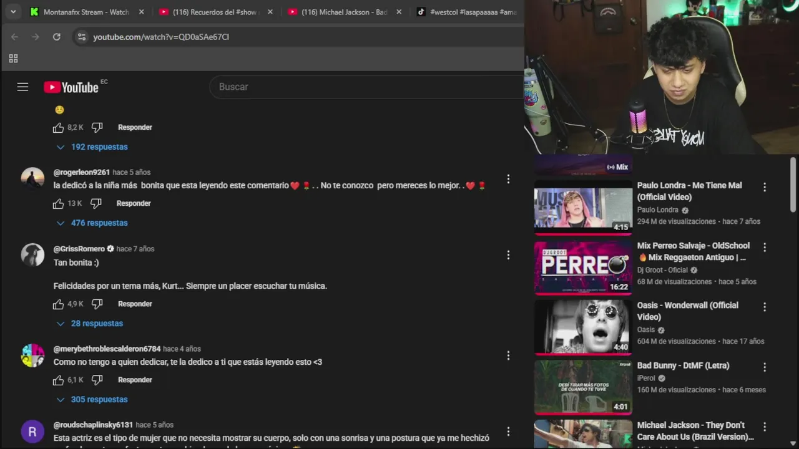Open options menu for @merybethroblescalderon6784's comment
799x449 pixels.
pos(508,355)
